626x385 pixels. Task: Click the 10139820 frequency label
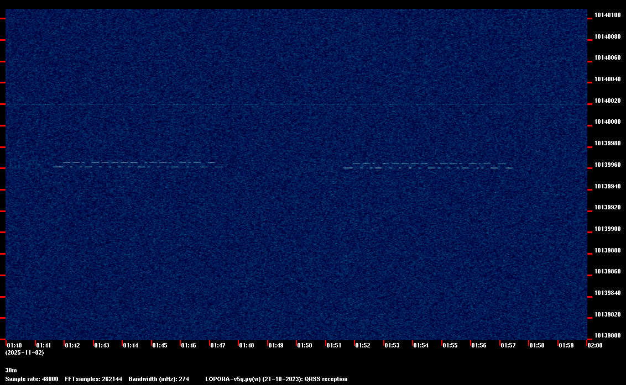click(608, 315)
